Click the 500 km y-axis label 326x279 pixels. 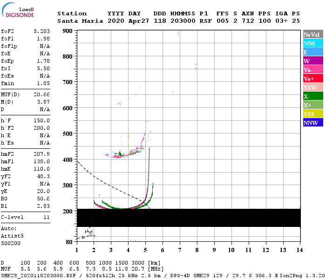click(68, 134)
